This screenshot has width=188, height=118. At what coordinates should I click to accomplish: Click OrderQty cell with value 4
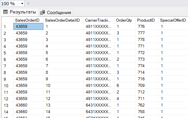point(125,99)
